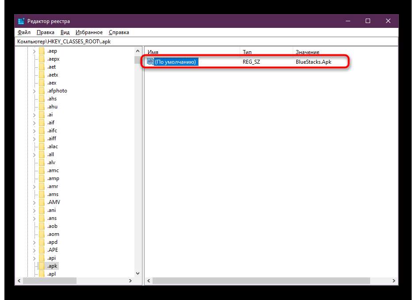Select the .aiff registry key
Image resolution: width=413 pixels, height=300 pixels.
click(52, 138)
